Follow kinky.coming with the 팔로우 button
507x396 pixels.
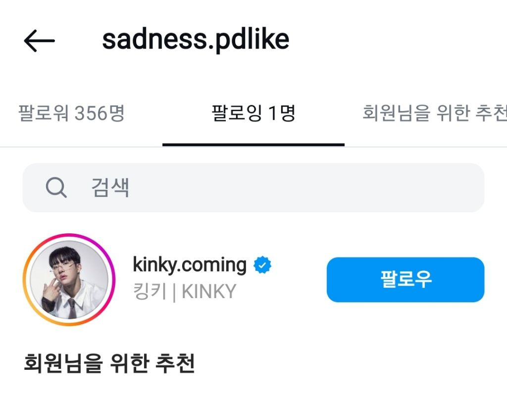click(405, 279)
